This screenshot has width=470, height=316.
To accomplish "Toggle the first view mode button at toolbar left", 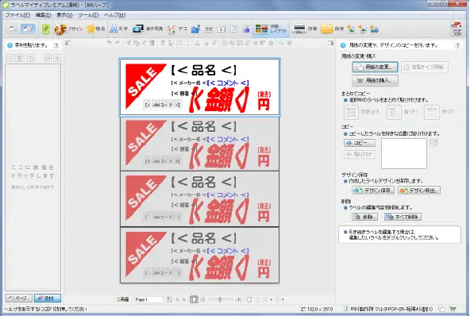I will tap(13, 29).
